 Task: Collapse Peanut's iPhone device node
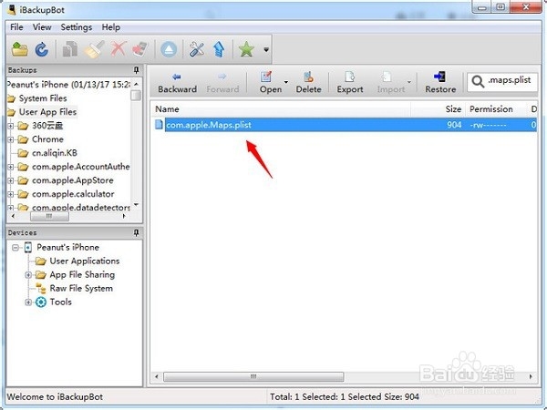(x=15, y=248)
